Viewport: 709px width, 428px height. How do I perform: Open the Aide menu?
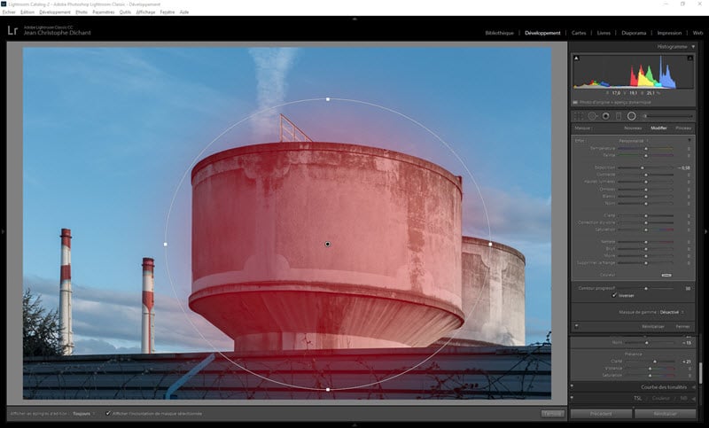coord(184,12)
